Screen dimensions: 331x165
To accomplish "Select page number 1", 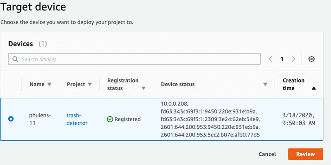I will [282, 59].
